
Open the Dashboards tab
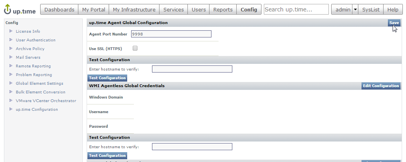[x=59, y=9]
